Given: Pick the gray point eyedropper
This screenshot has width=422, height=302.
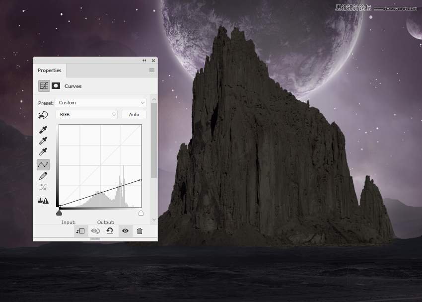Looking at the screenshot, I should (x=43, y=141).
